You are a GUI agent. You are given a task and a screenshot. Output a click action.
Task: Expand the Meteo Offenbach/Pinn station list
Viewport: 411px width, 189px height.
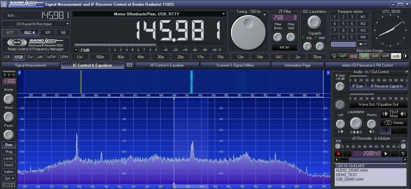[x=224, y=14]
